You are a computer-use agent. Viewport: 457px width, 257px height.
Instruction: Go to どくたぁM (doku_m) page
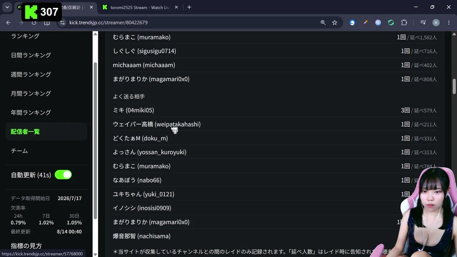pos(140,138)
